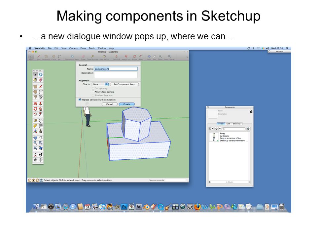The image size is (317, 238).
Task: Pick the Offset tool in floating palette
Action: tap(41, 114)
